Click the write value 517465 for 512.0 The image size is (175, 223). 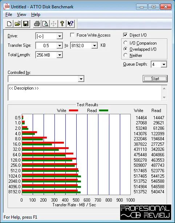click(x=140, y=170)
